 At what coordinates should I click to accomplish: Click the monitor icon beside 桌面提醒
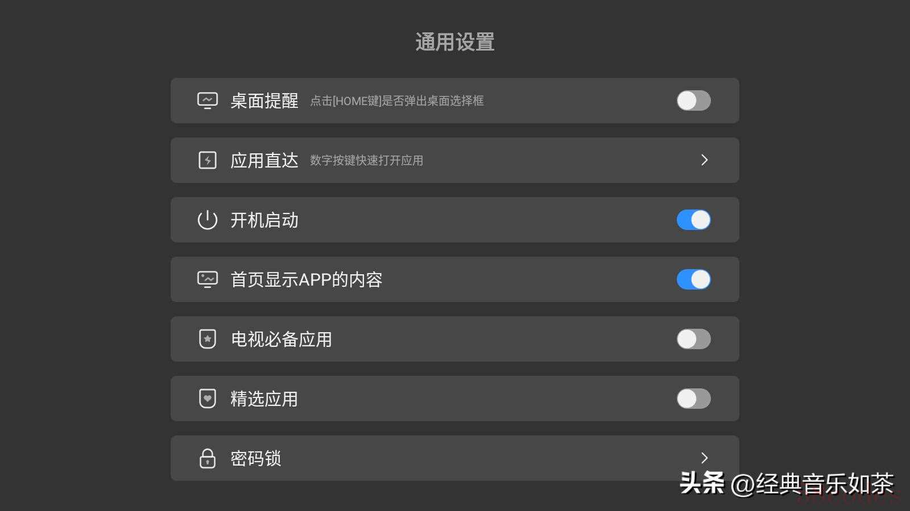[207, 100]
